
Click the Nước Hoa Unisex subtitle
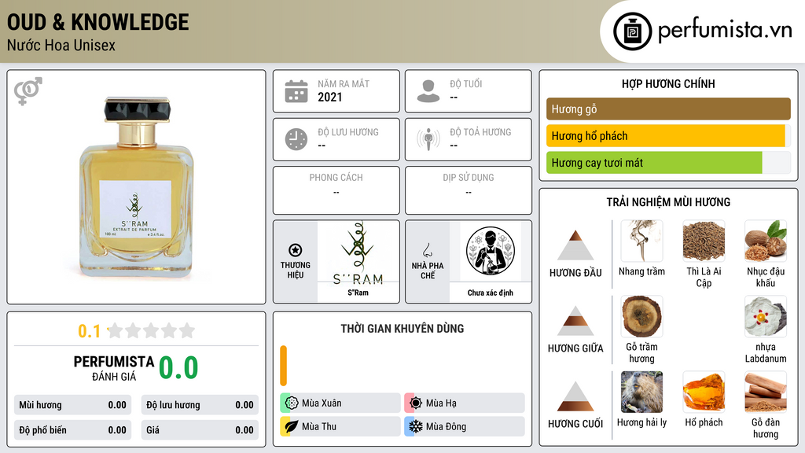[61, 45]
